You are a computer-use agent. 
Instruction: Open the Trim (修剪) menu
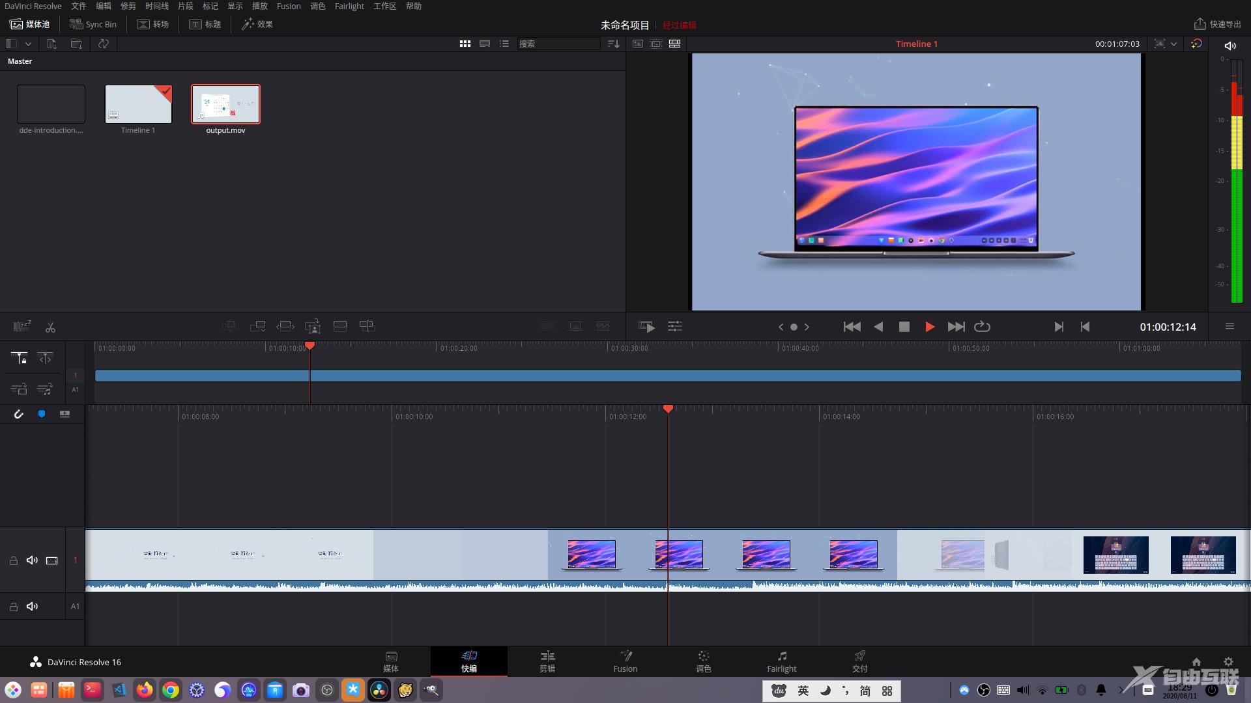(128, 6)
